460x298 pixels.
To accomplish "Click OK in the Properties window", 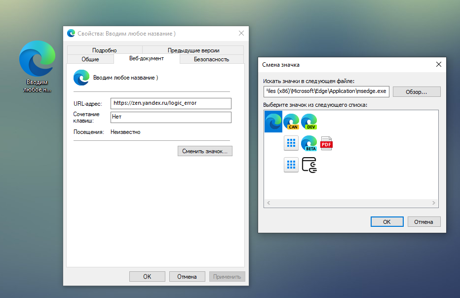I will [147, 277].
